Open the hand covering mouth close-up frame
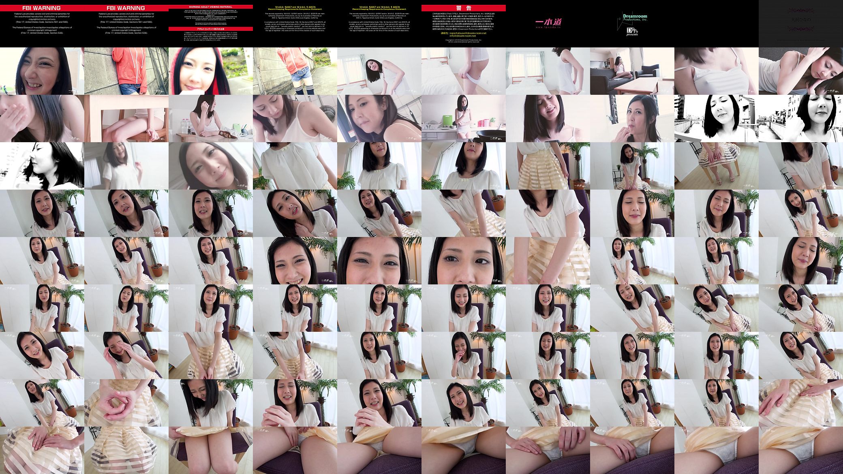This screenshot has height=474, width=843. (x=42, y=118)
